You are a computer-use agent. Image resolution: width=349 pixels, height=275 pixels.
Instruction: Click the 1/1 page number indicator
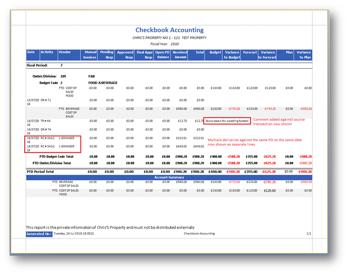309,233
